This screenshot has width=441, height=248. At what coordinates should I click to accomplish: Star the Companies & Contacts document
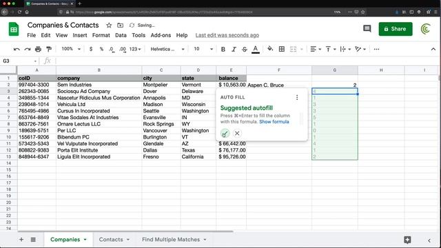click(109, 25)
